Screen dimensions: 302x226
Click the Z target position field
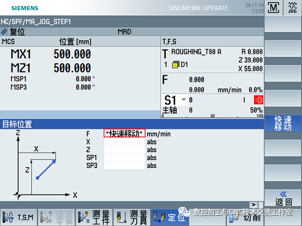click(124, 150)
